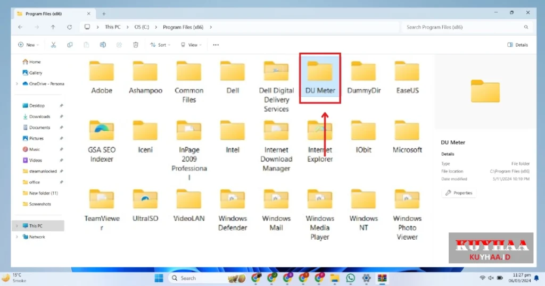This screenshot has width=545, height=286.
Task: Select the DummyDir folder
Action: (364, 78)
